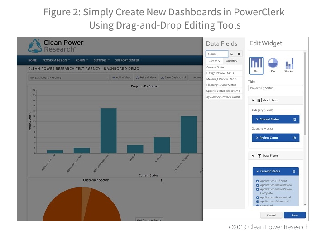Switch to the Quantity tab

click(x=231, y=61)
